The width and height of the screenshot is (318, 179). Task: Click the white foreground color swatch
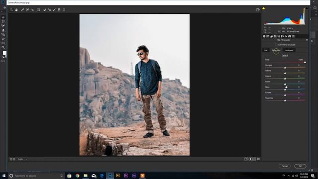pyautogui.click(x=4, y=53)
